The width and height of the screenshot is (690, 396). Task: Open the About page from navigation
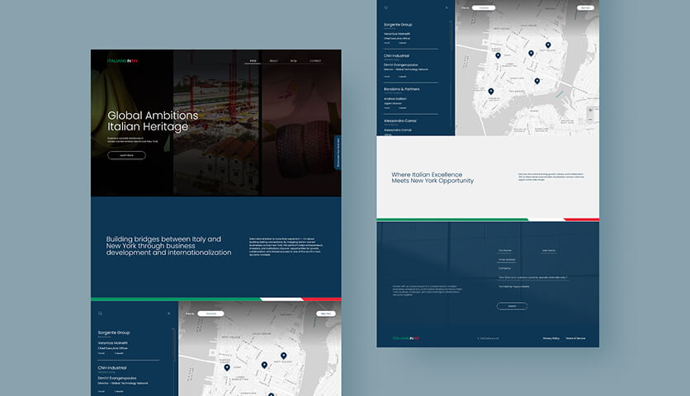point(273,61)
